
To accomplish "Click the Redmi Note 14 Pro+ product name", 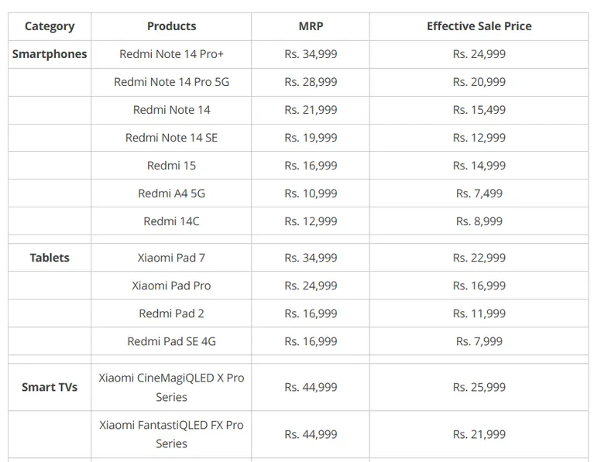I will click(171, 54).
